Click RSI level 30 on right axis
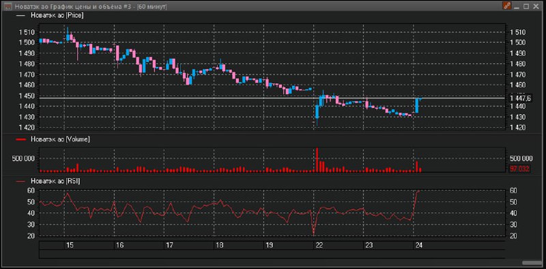 [x=513, y=225]
